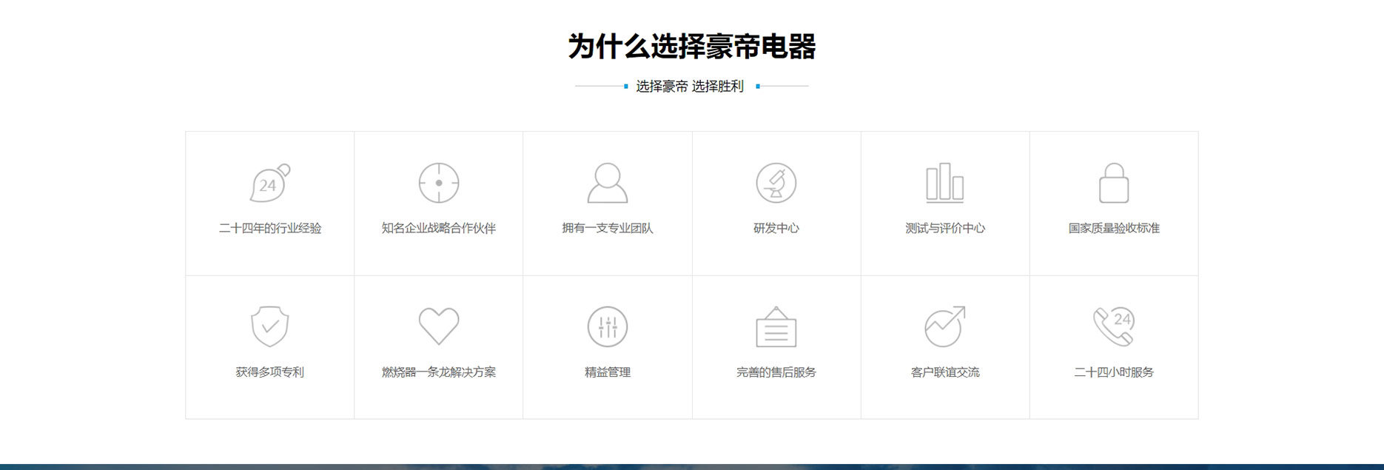Select the professional team person icon
1384x470 pixels.
pos(608,183)
